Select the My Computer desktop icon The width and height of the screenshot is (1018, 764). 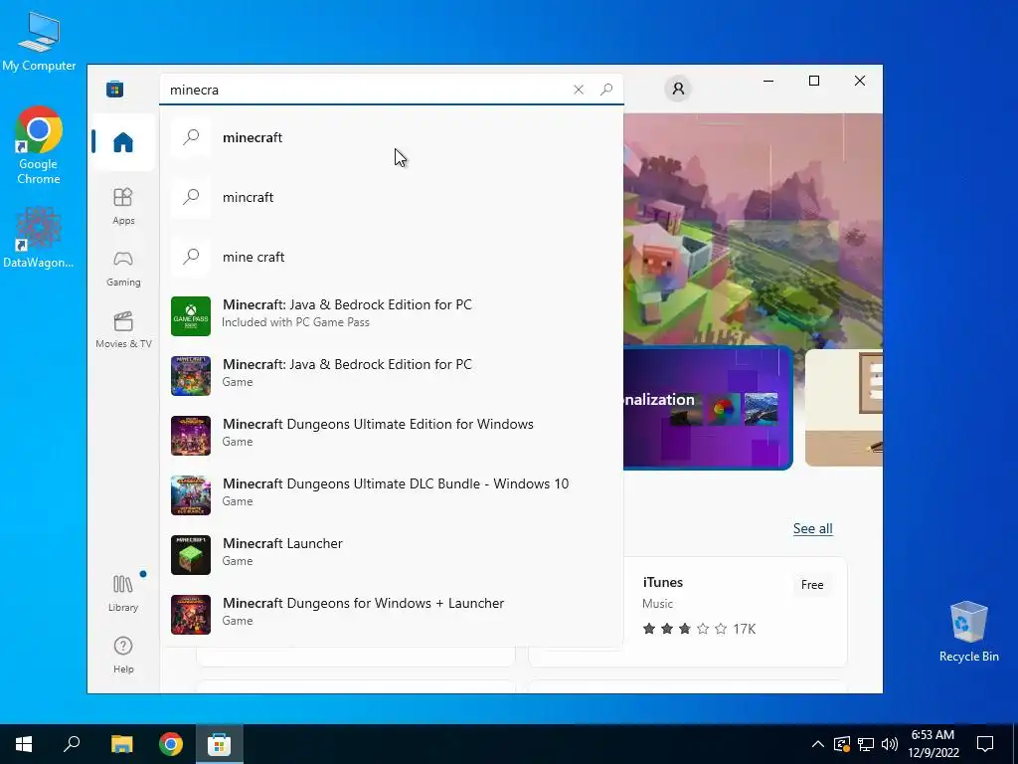[39, 41]
